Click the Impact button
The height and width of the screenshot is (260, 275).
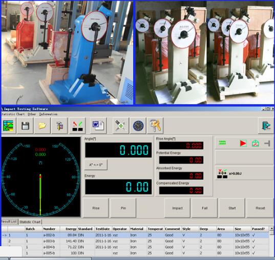[177, 208]
